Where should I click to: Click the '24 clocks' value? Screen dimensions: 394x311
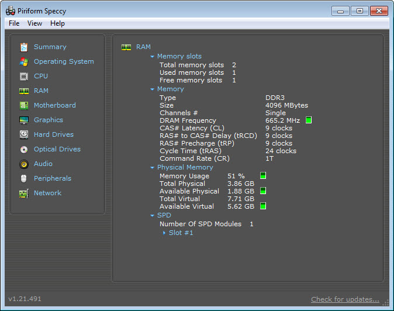click(281, 151)
